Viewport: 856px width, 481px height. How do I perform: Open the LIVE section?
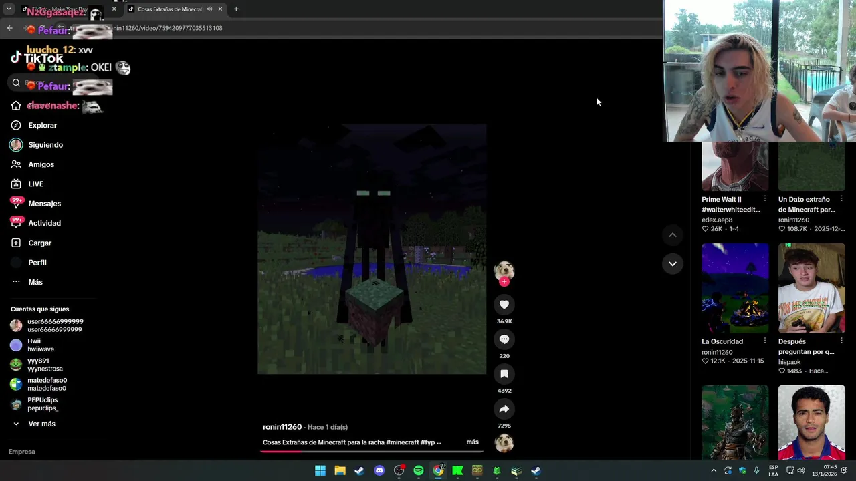[35, 184]
